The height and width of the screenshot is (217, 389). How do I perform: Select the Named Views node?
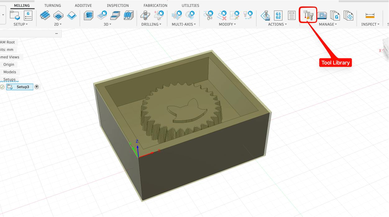tap(10, 57)
